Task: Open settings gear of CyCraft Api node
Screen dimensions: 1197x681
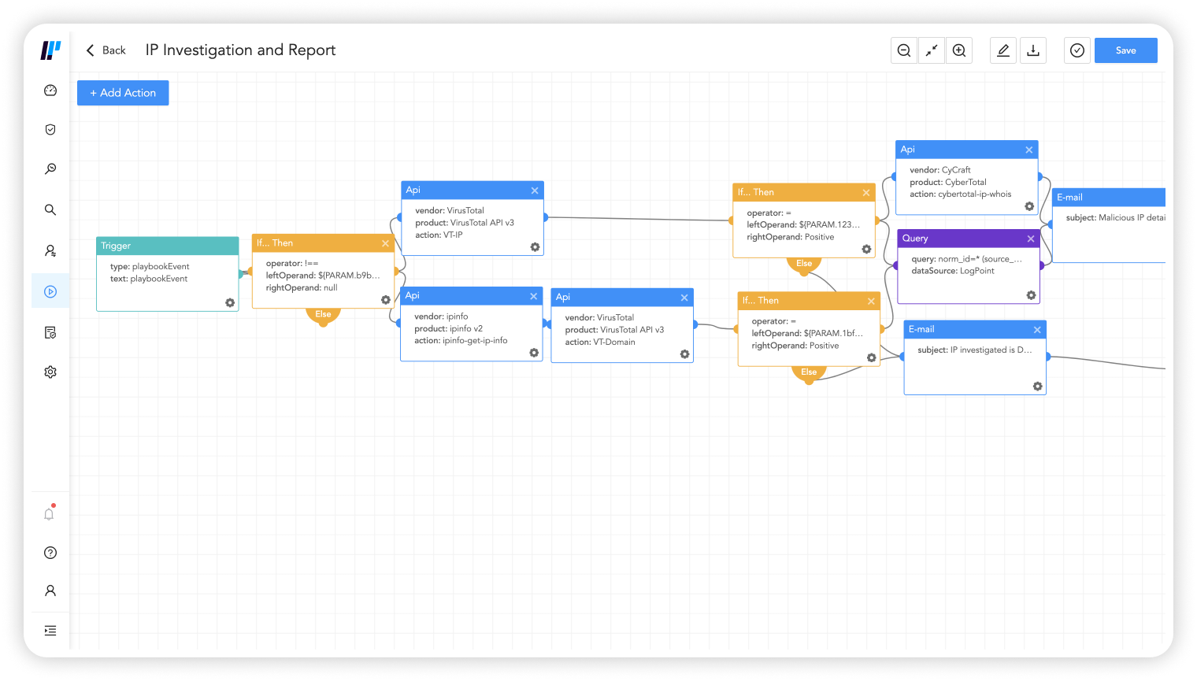Action: tap(1029, 206)
